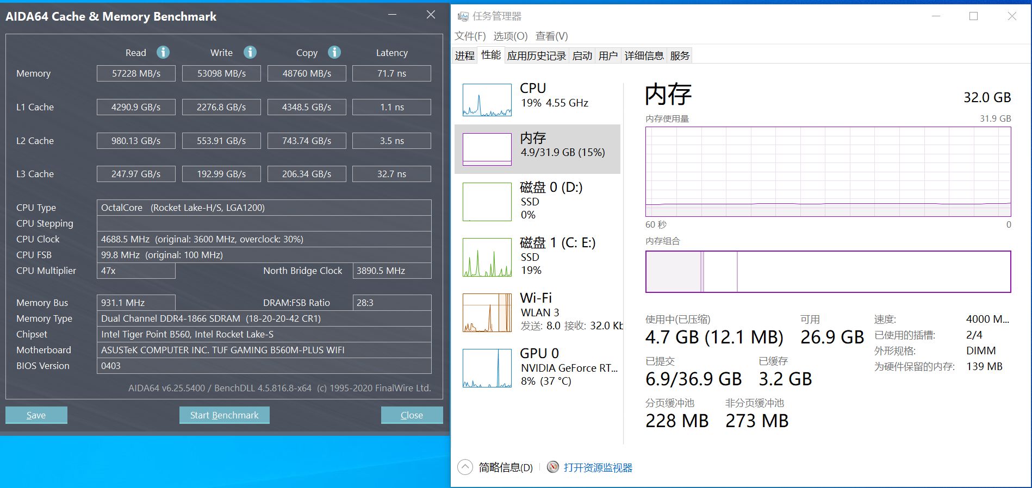This screenshot has height=488, width=1032.
Task: Click the empty CPU Stepping field
Action: (264, 223)
